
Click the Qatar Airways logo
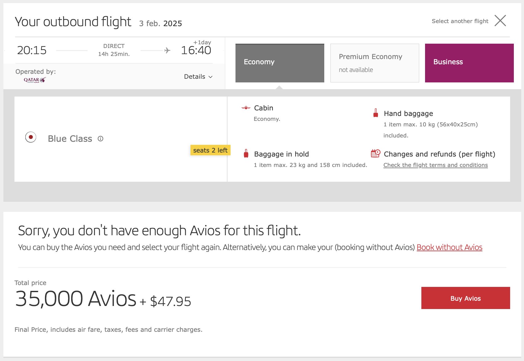coord(35,80)
